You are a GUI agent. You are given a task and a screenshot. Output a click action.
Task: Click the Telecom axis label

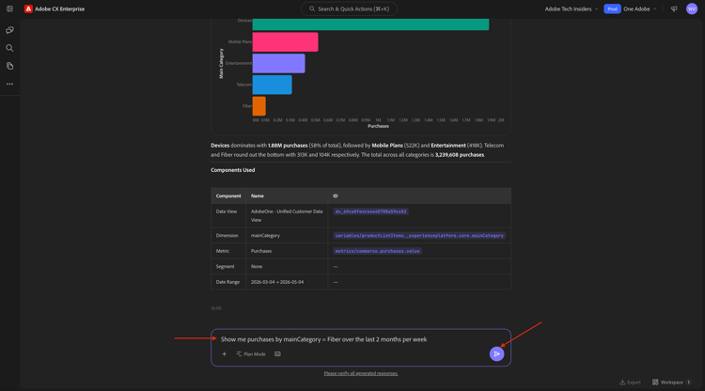[244, 85]
